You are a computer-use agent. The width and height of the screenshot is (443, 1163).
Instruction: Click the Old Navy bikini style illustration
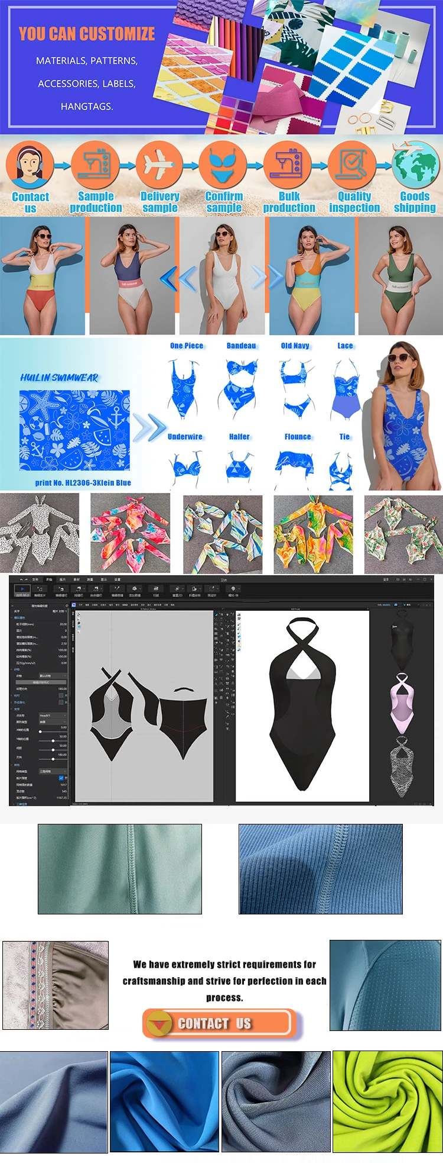296,389
